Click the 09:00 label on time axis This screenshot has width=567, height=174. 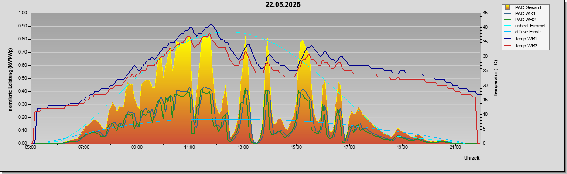137,147
